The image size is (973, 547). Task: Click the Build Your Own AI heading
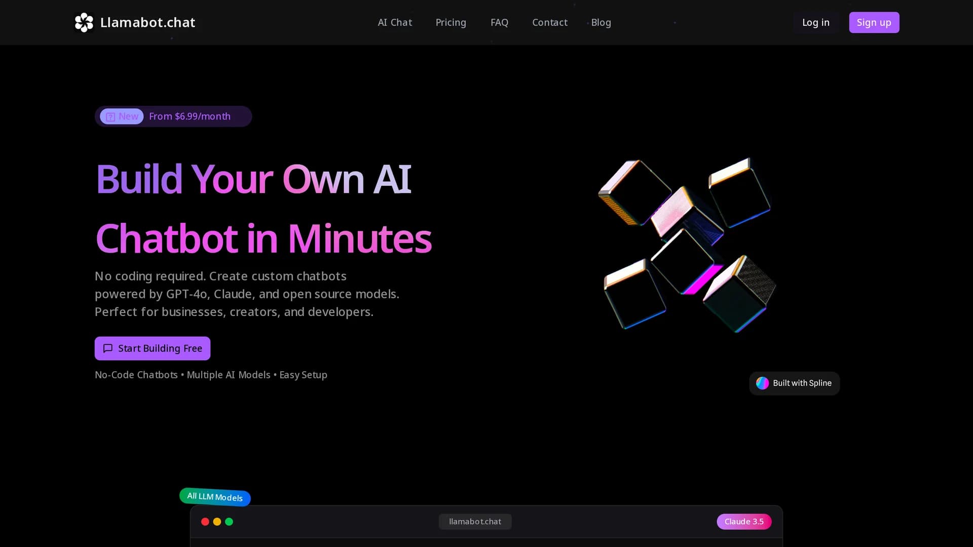(x=253, y=179)
